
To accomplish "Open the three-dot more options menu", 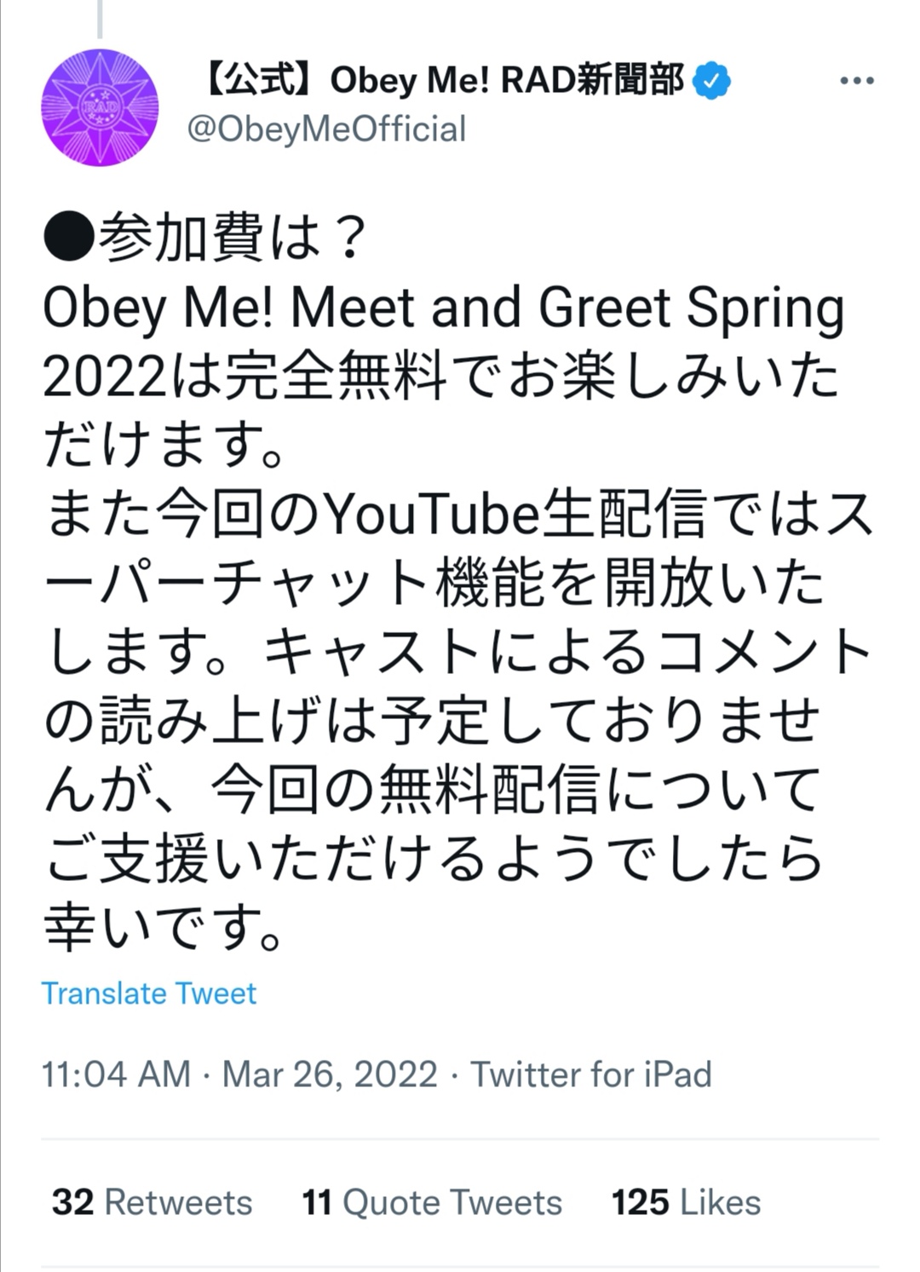I will click(x=856, y=81).
